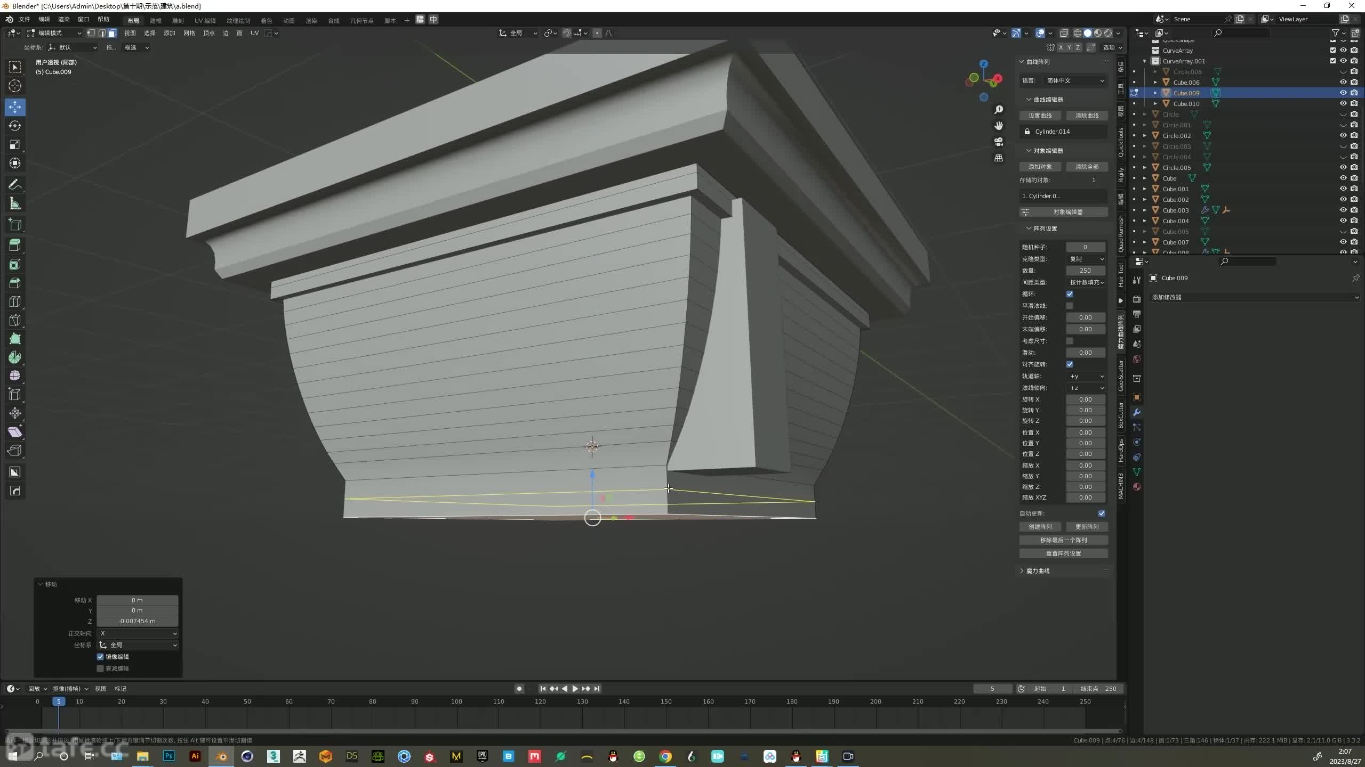Open the 间距类型 dropdown
The width and height of the screenshot is (1365, 767).
pos(1086,282)
